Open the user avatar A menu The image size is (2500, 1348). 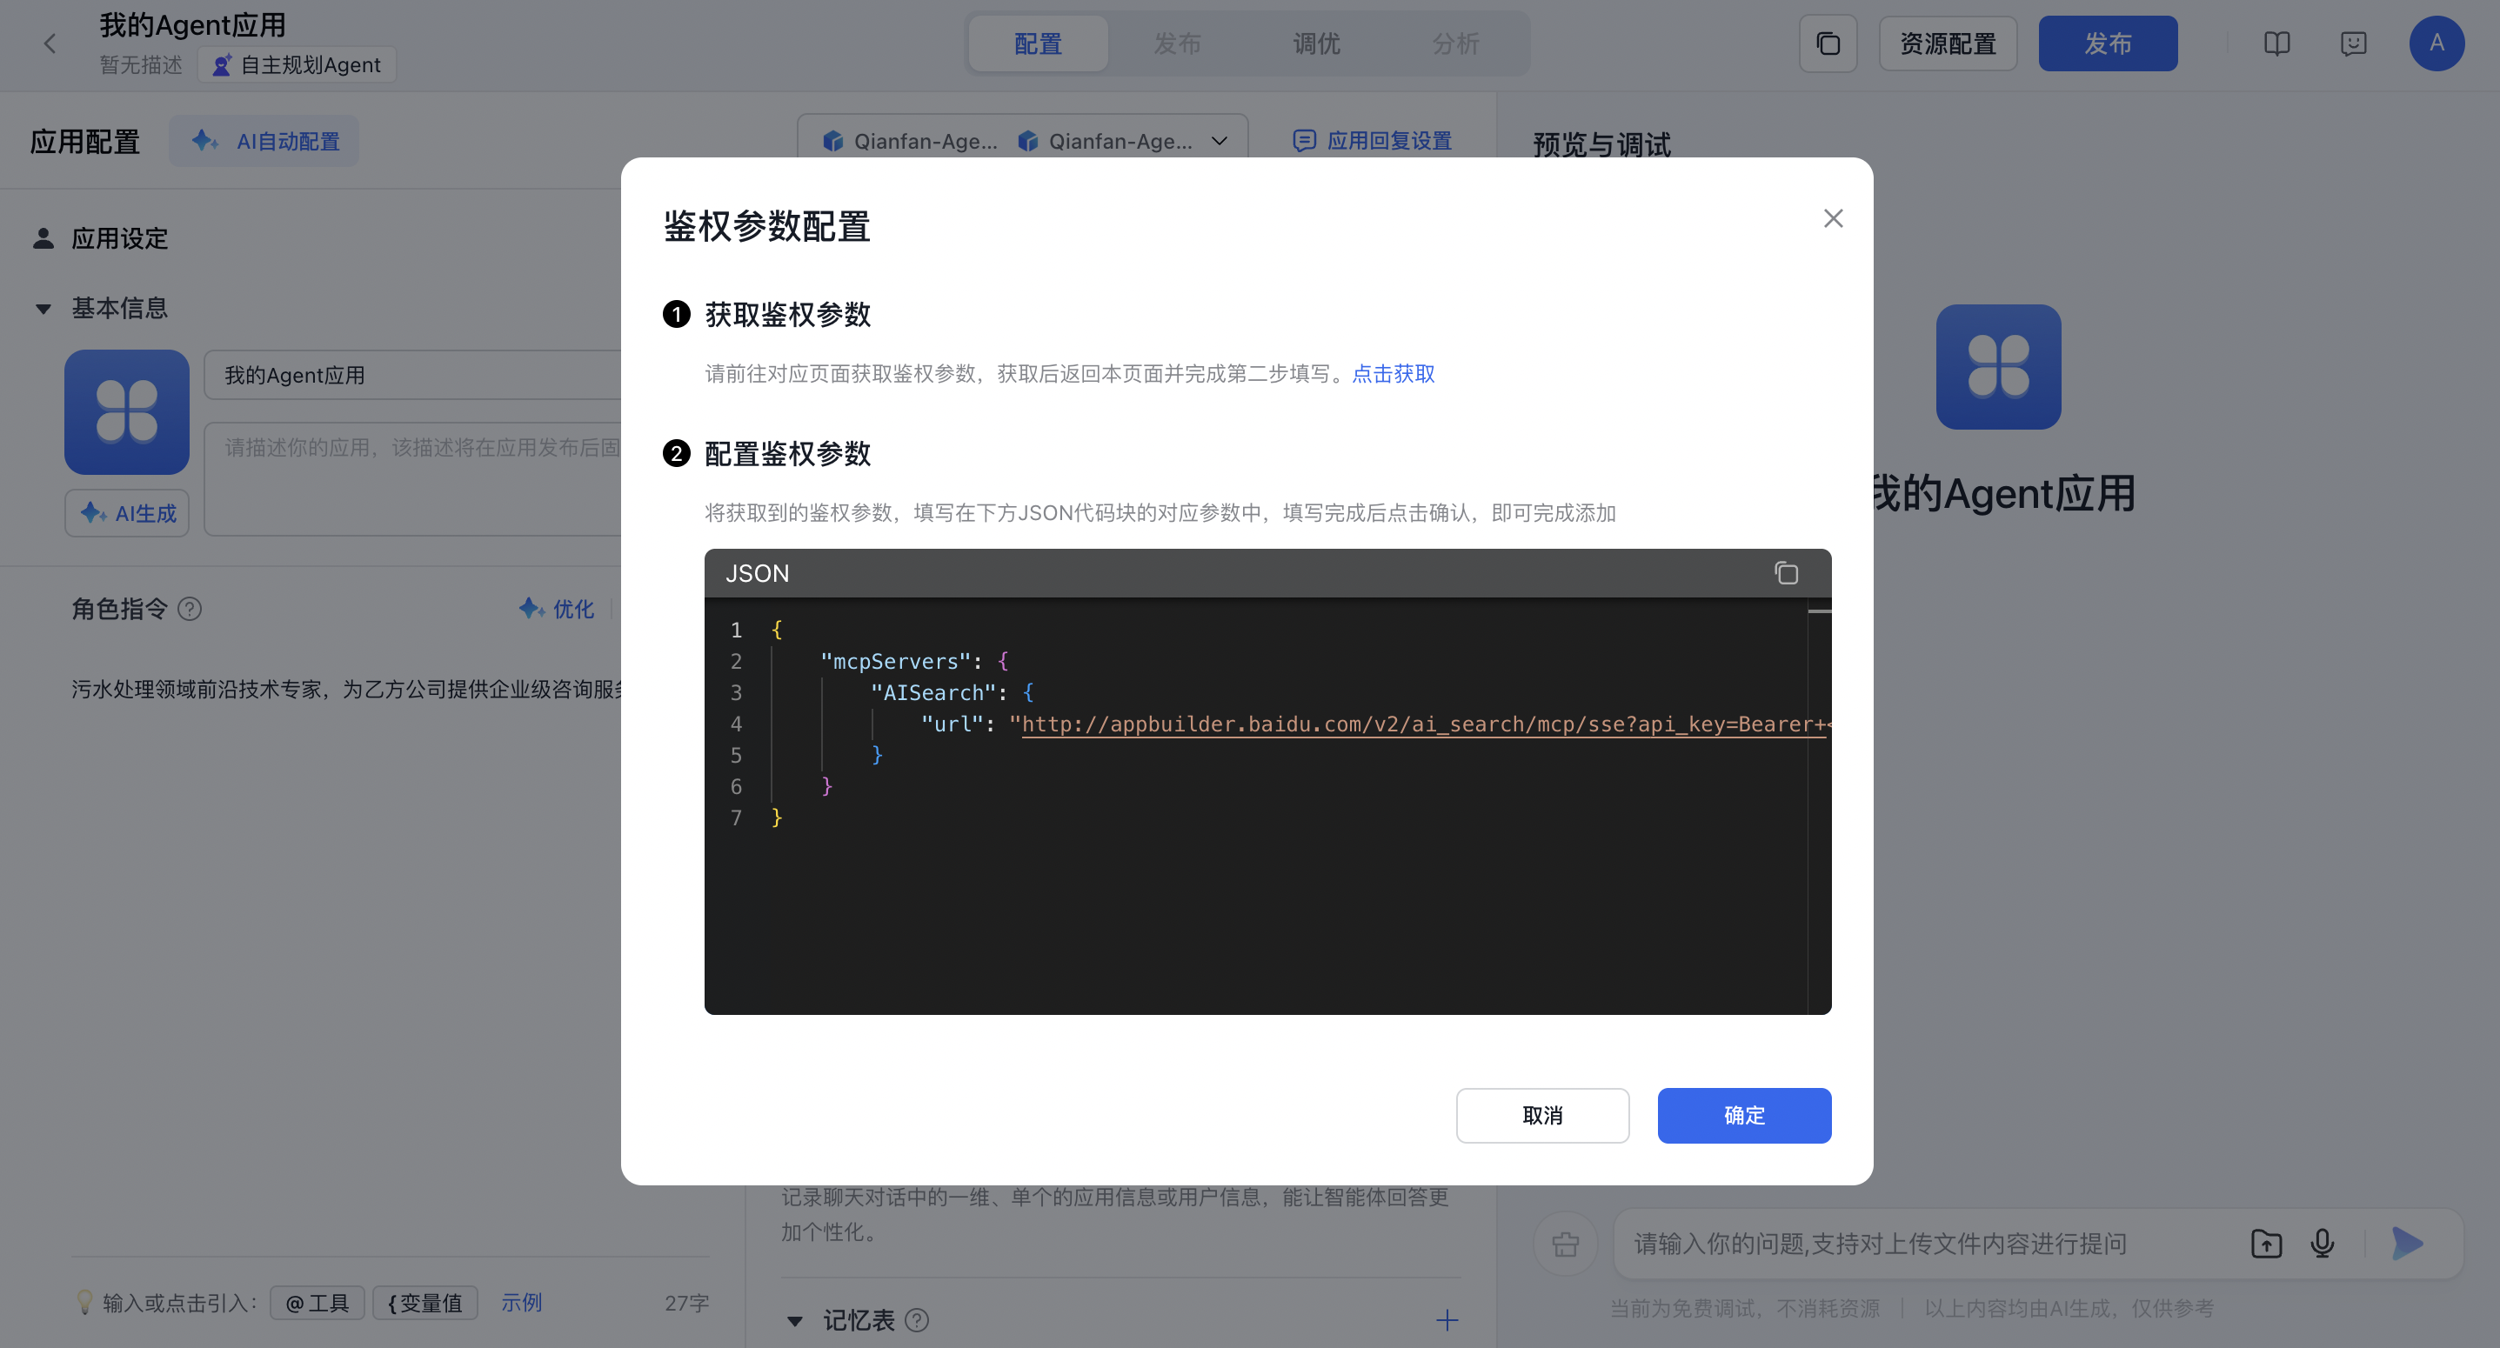2436,43
